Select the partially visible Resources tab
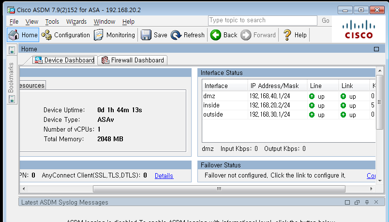 click(x=32, y=85)
